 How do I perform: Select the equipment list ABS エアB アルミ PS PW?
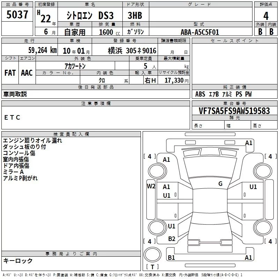[224, 94]
